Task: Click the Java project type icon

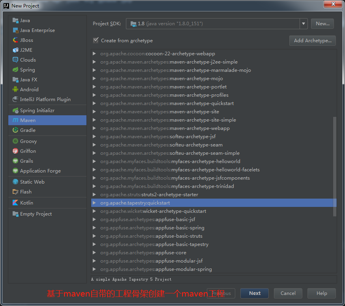Action: click(x=15, y=21)
